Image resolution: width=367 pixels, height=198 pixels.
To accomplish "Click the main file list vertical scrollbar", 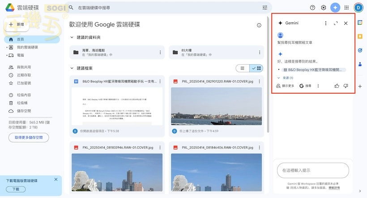I will (x=268, y=74).
